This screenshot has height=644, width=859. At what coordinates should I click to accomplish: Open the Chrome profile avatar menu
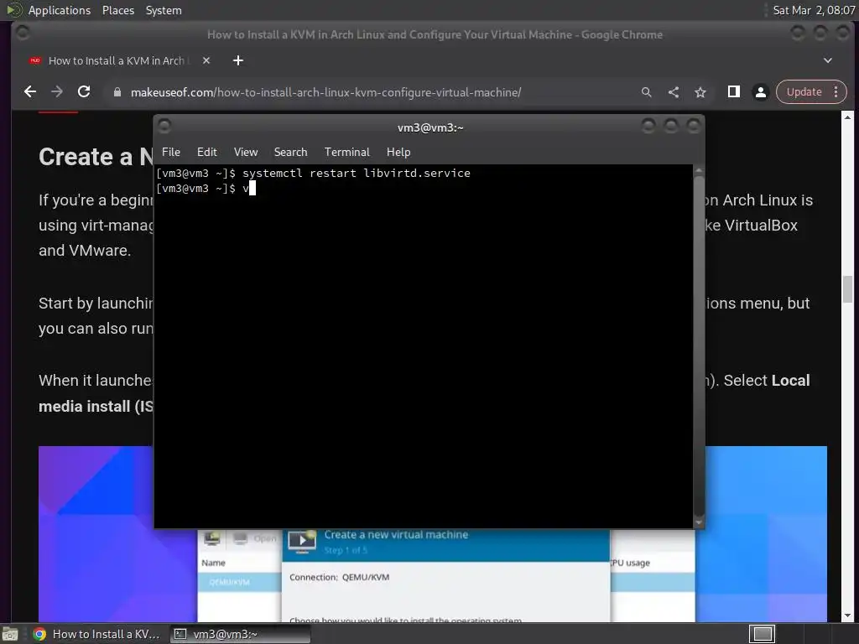760,92
